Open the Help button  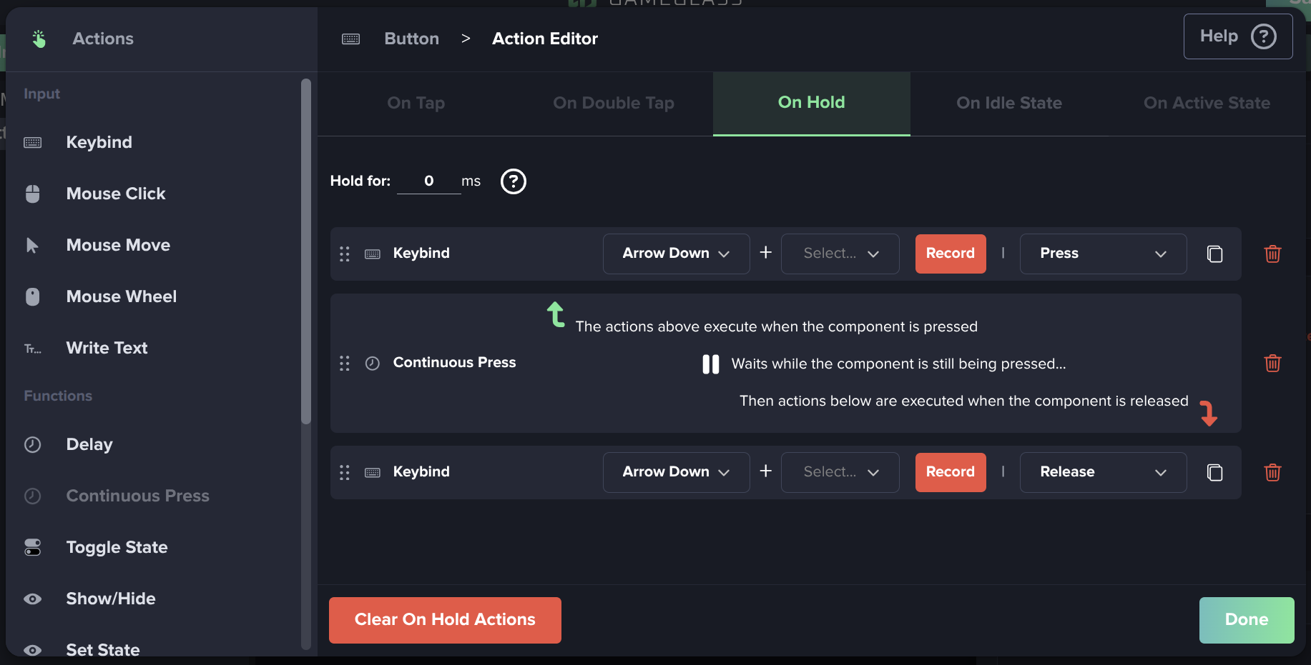point(1238,36)
